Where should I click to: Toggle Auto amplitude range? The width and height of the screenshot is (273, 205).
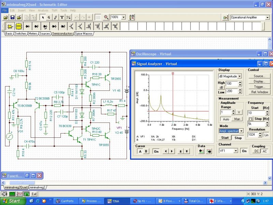pyautogui.click(x=226, y=119)
